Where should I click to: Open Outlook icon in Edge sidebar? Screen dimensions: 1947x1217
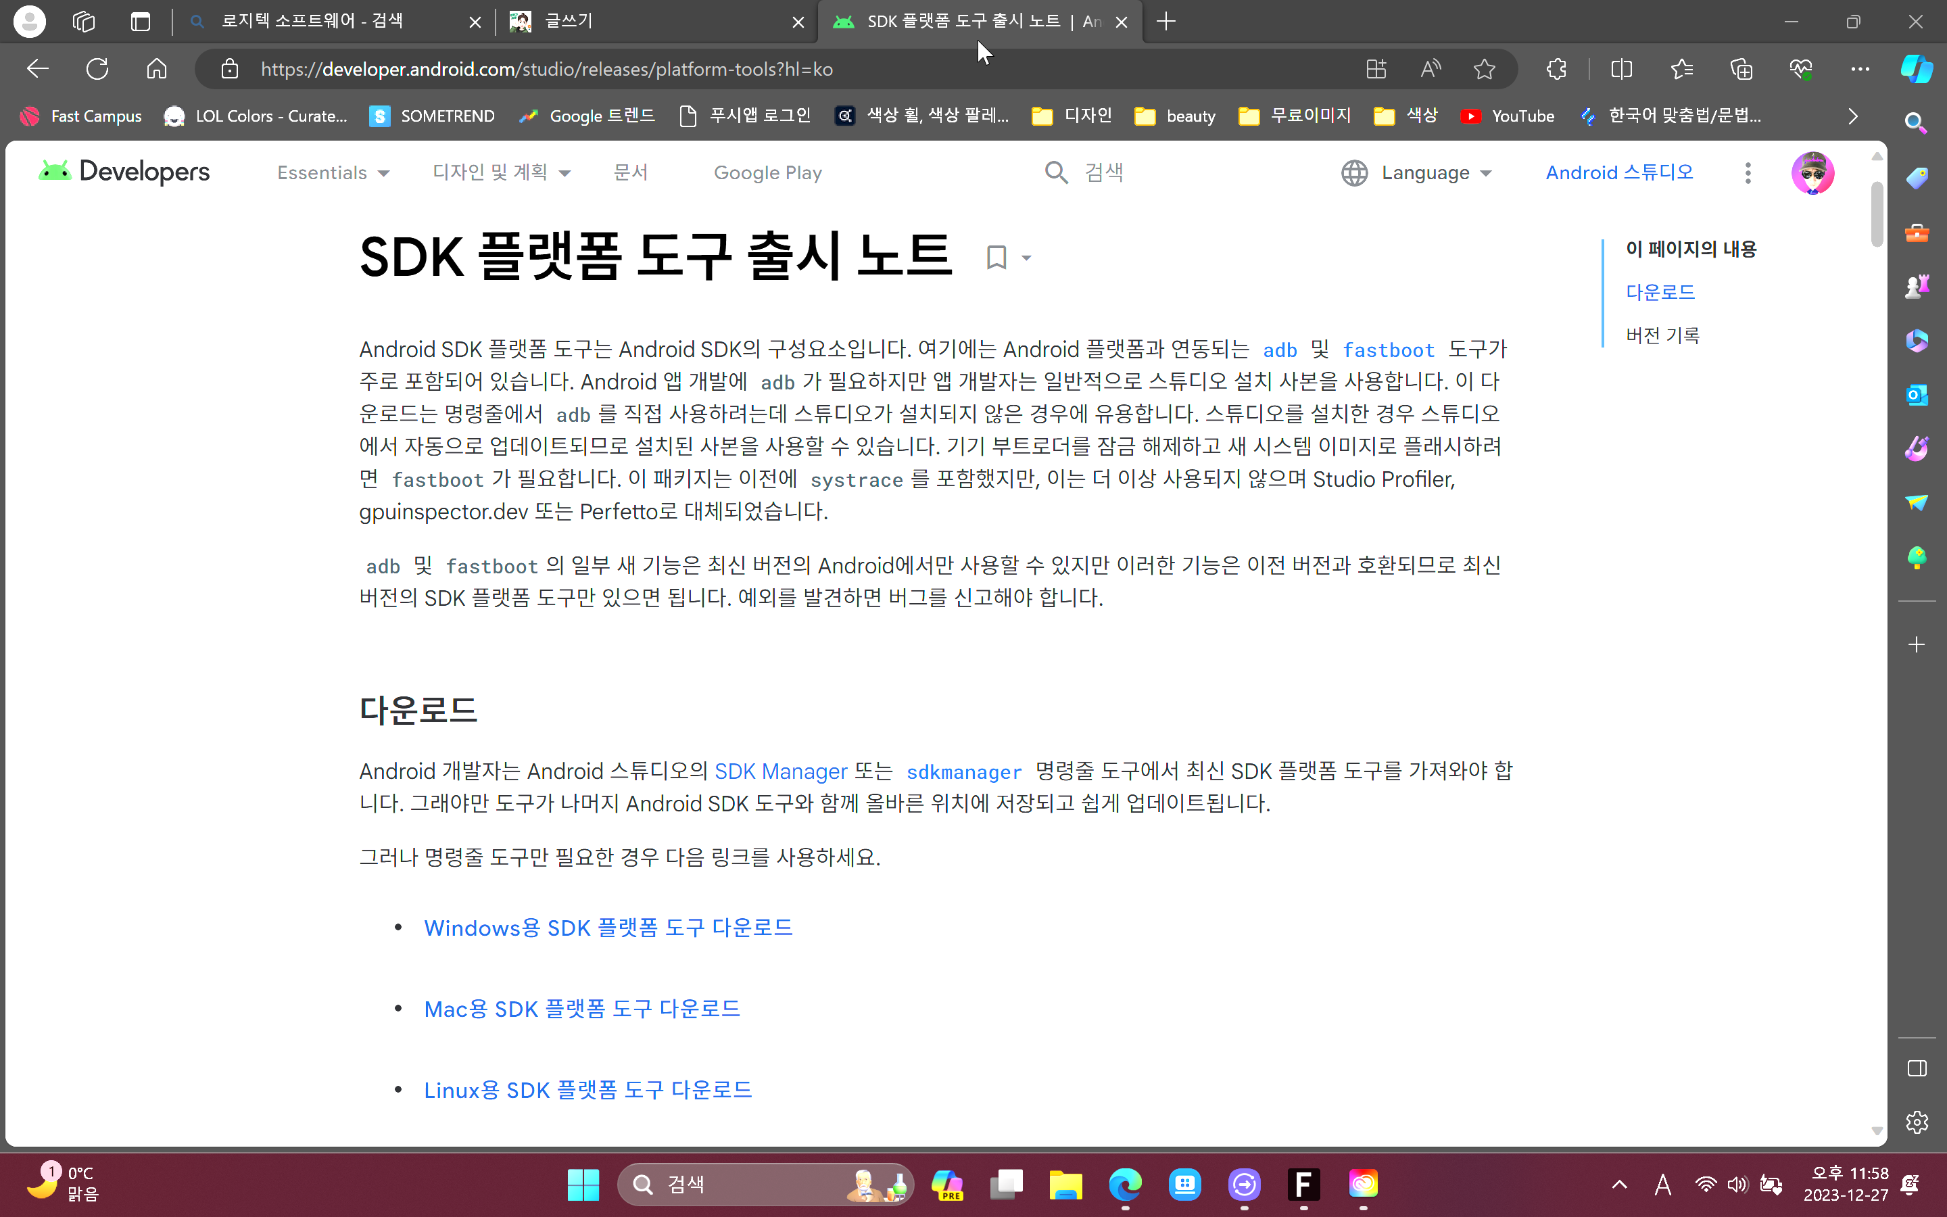(1917, 396)
